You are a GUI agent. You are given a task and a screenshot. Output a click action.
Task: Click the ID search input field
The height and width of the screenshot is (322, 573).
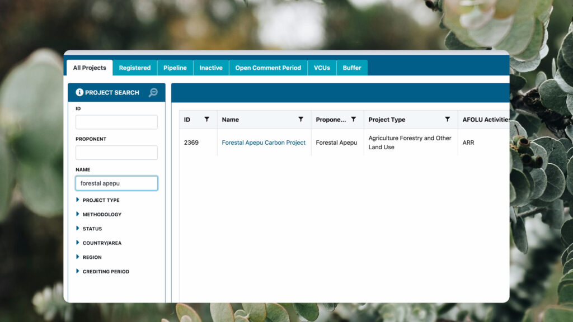pos(116,122)
